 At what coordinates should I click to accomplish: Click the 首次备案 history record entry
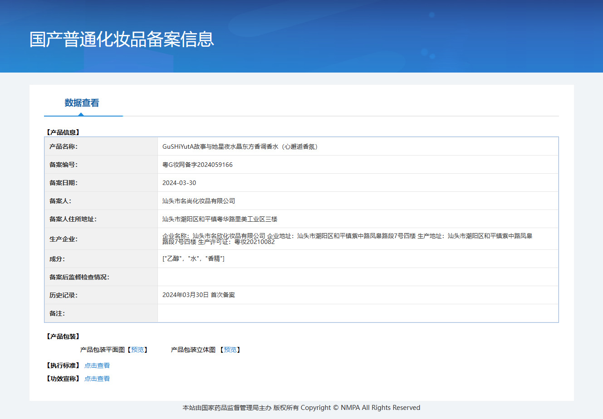[199, 295]
